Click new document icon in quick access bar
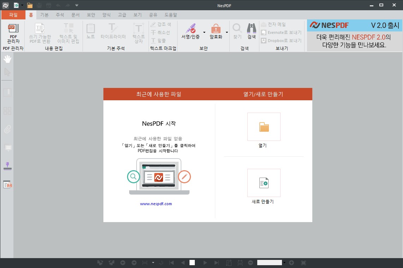This screenshot has width=403, height=268. tap(16, 5)
